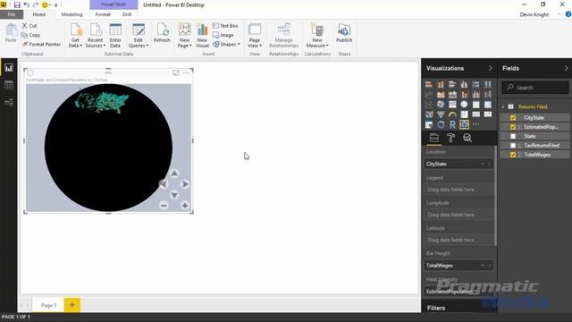Choose the matrix visual
The image size is (572, 322).
pyautogui.click(x=488, y=105)
